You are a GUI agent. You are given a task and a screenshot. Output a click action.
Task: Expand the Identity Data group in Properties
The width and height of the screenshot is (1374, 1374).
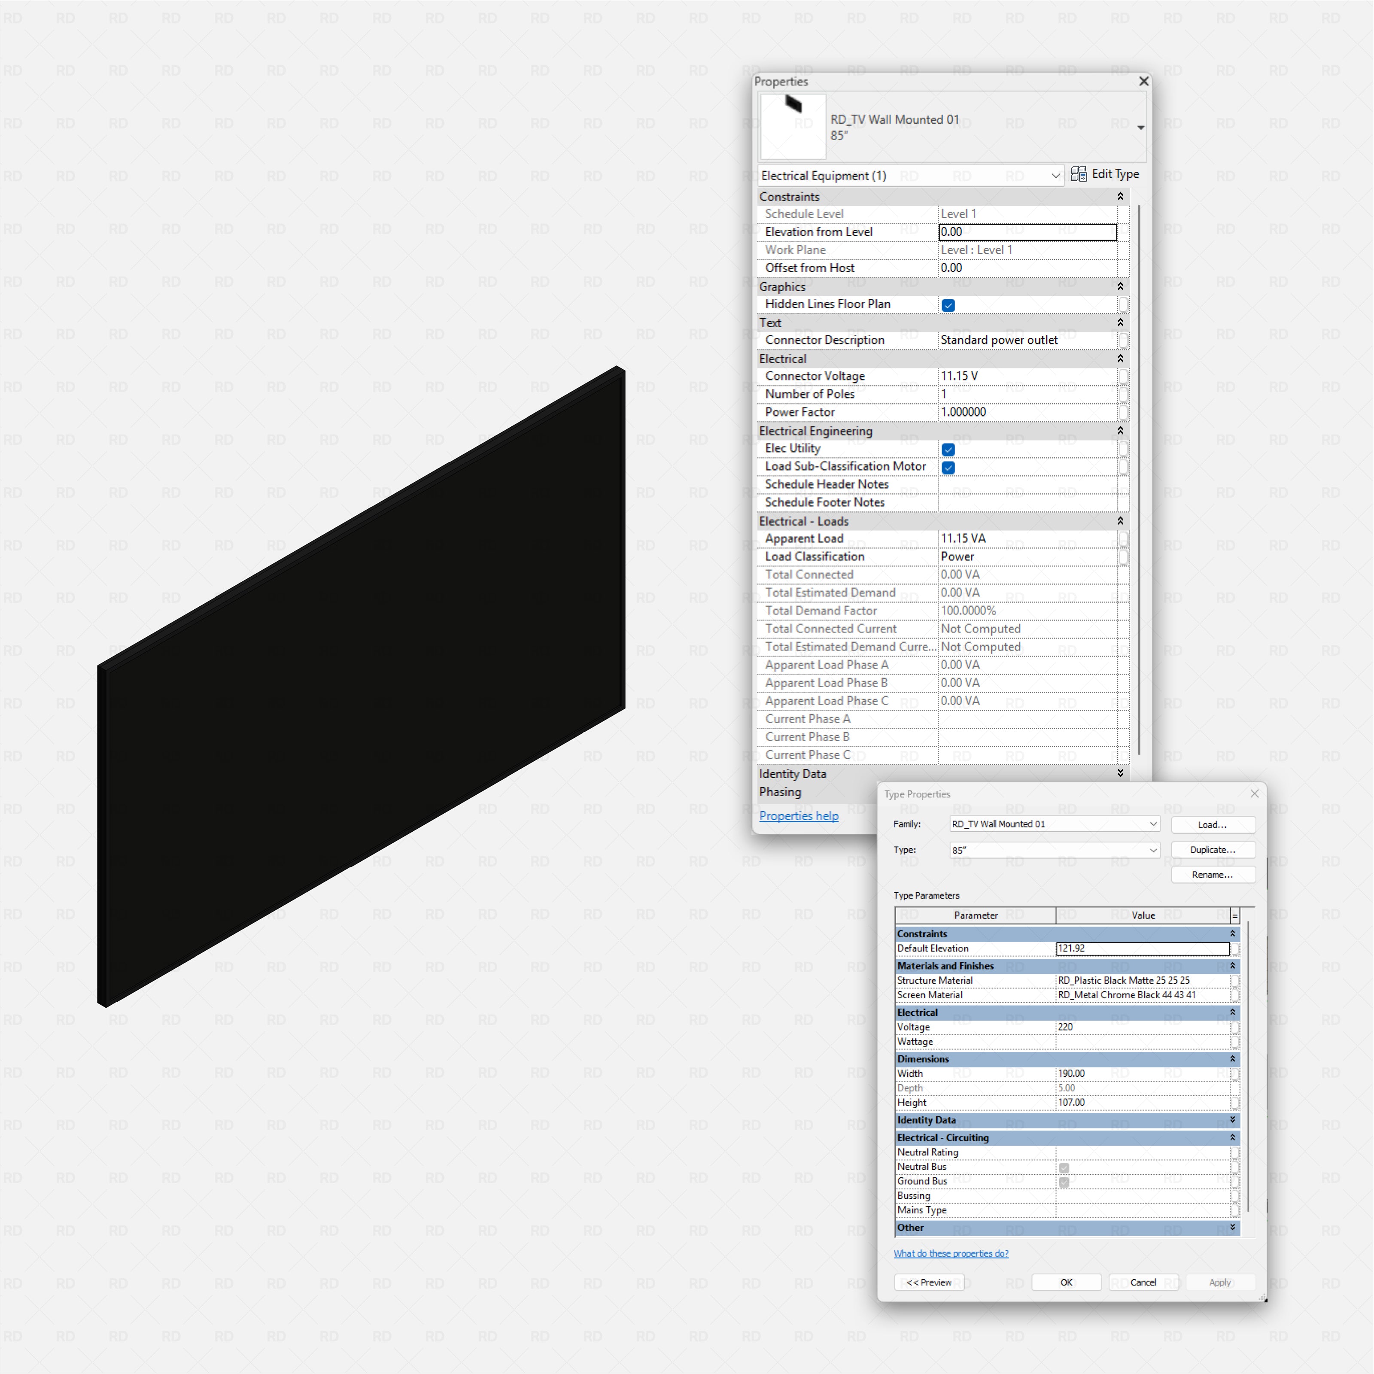tap(1120, 773)
